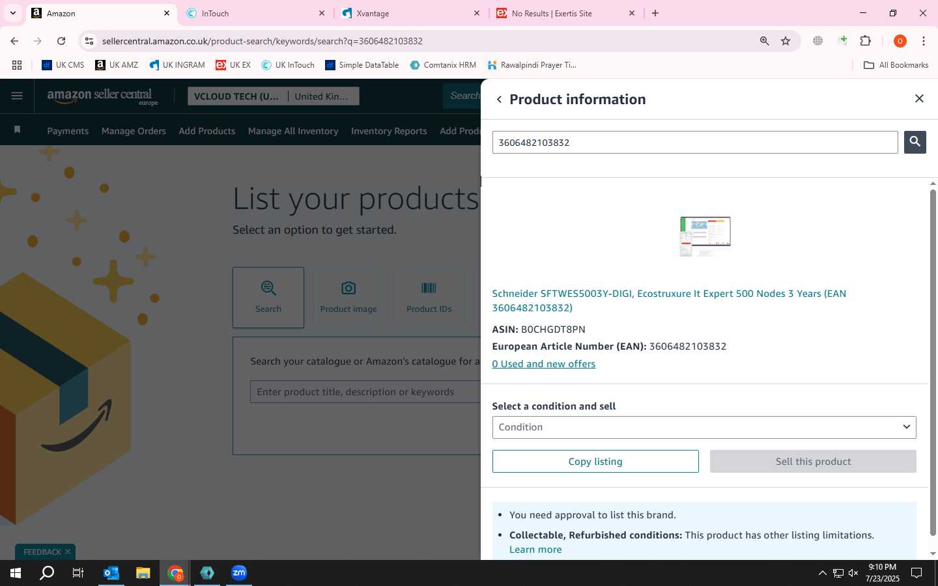Open the Schneider SFTWES5003Y-DIGI product title link
The width and height of the screenshot is (938, 586).
pos(669,300)
